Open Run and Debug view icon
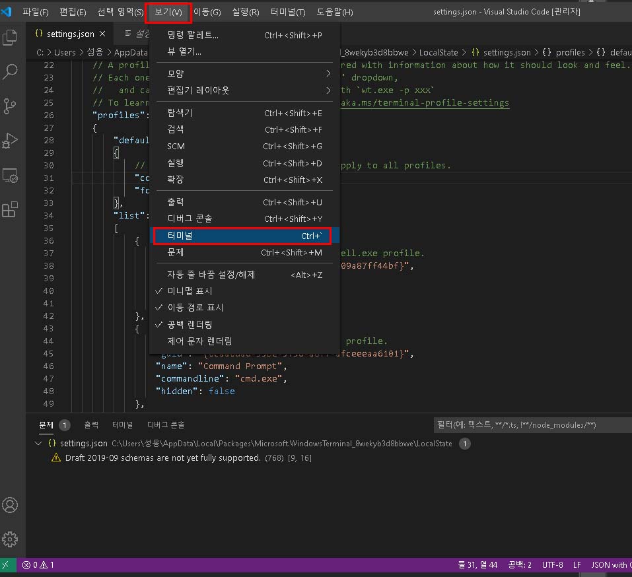 10,141
